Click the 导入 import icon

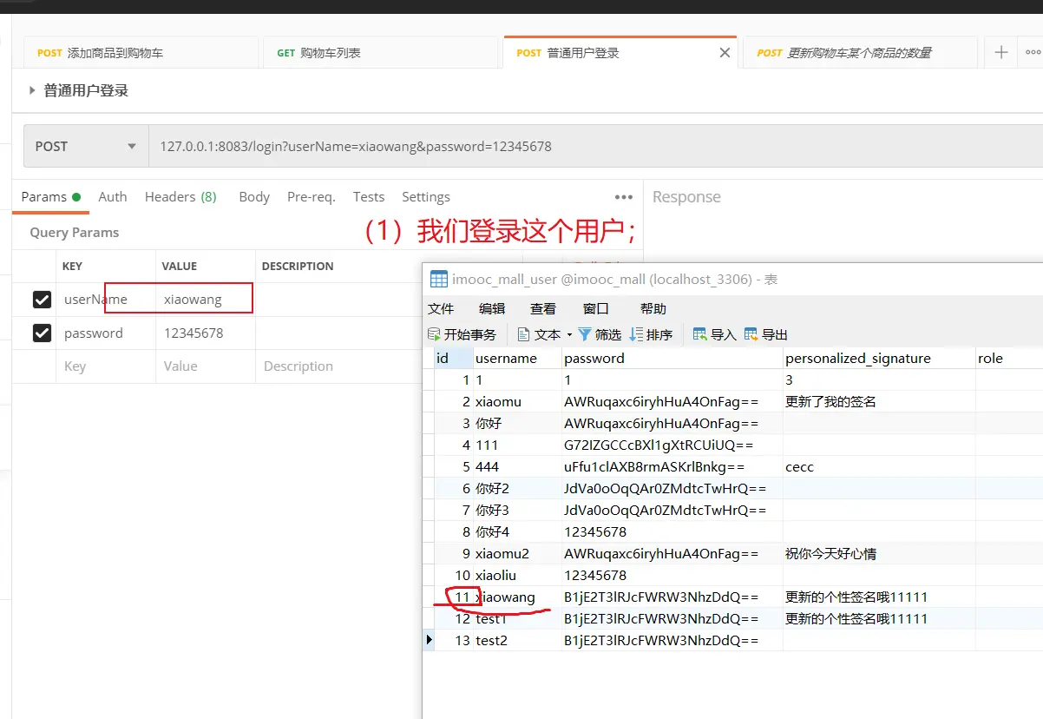[x=699, y=334]
